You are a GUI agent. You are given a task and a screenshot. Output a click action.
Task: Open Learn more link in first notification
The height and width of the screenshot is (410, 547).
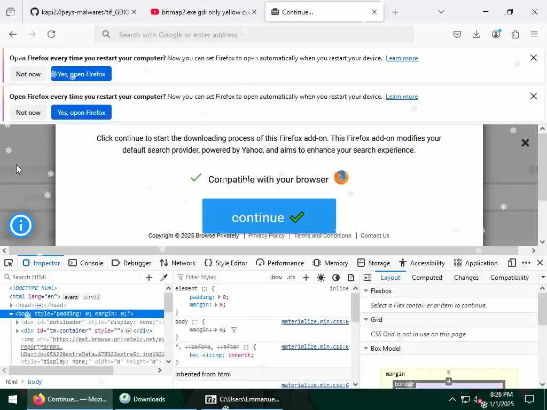pyautogui.click(x=402, y=58)
